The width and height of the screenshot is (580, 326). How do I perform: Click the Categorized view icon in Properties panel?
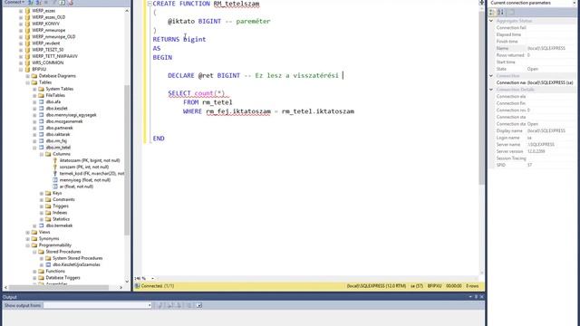pos(492,12)
